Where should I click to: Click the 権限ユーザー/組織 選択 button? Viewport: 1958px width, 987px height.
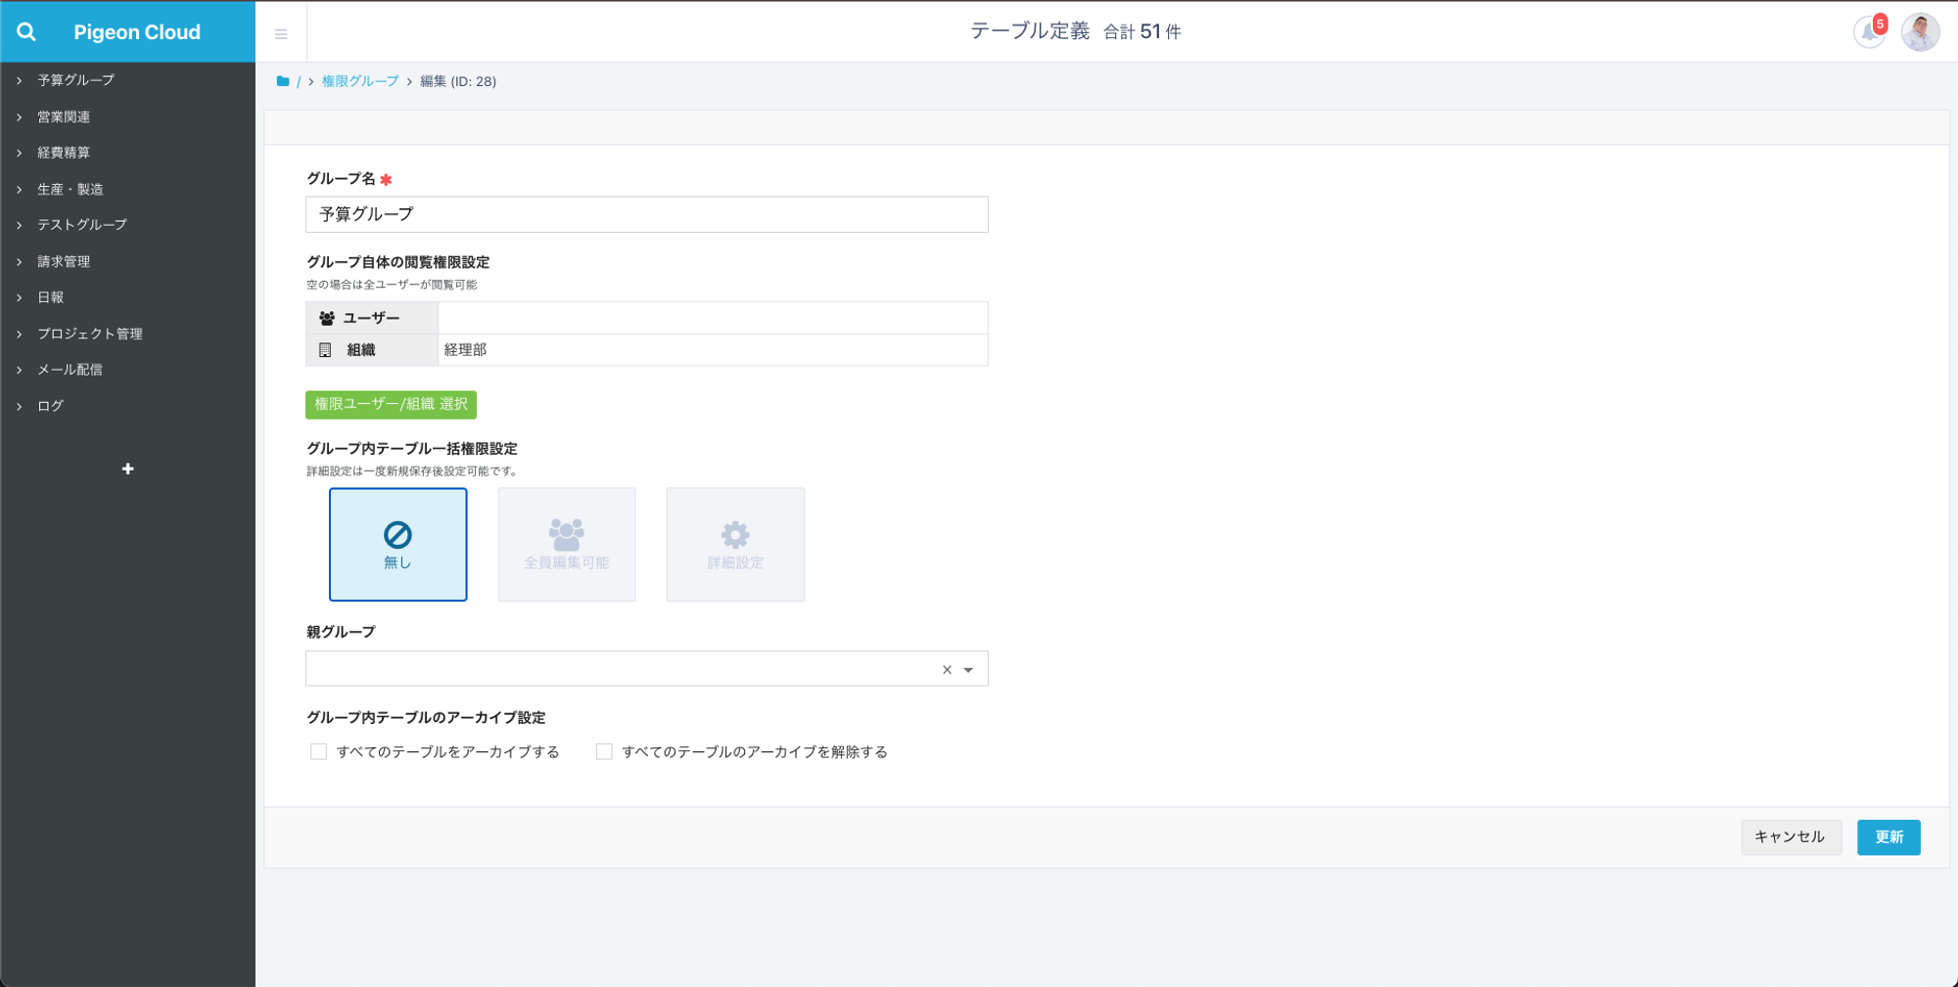[391, 405]
